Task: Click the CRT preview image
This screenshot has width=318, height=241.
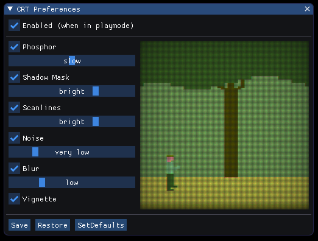Action: (225, 125)
